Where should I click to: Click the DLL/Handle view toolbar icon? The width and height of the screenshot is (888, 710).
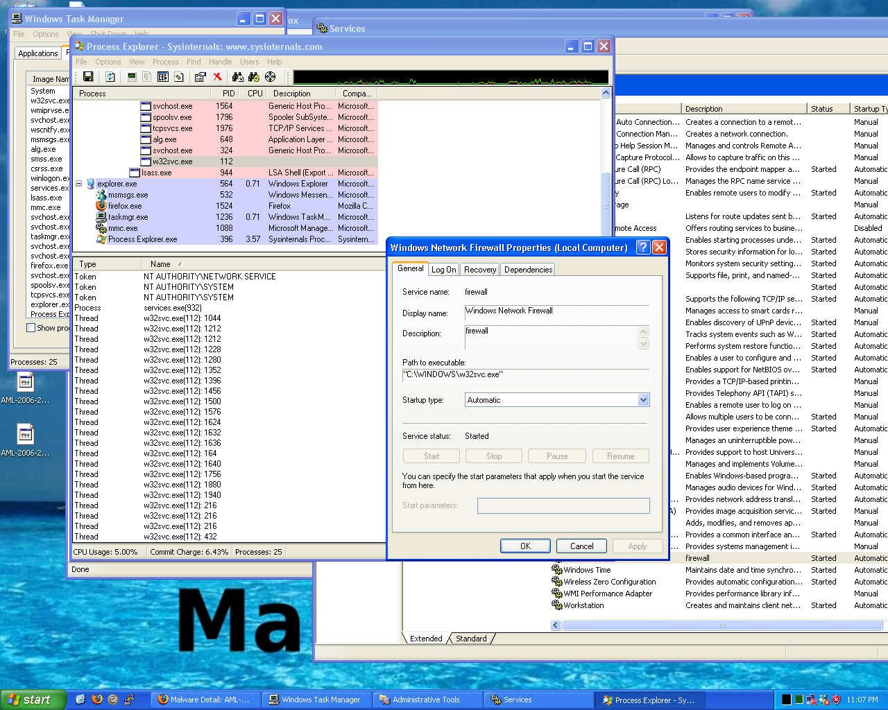pos(179,77)
